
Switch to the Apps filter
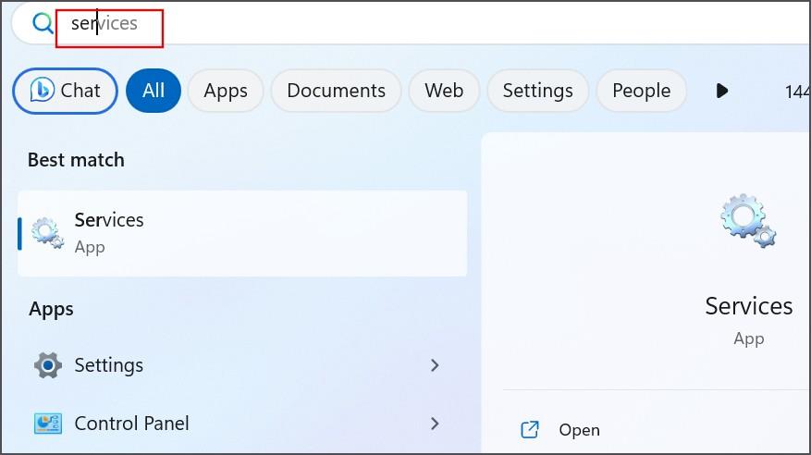pyautogui.click(x=226, y=91)
